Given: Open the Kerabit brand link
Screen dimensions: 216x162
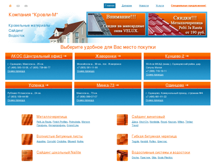Looking at the screenshot, I should (x=144, y=141).
